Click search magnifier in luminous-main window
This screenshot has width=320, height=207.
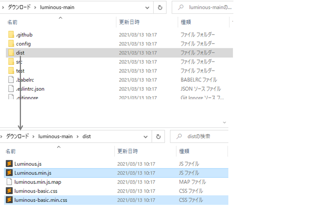[181, 7]
